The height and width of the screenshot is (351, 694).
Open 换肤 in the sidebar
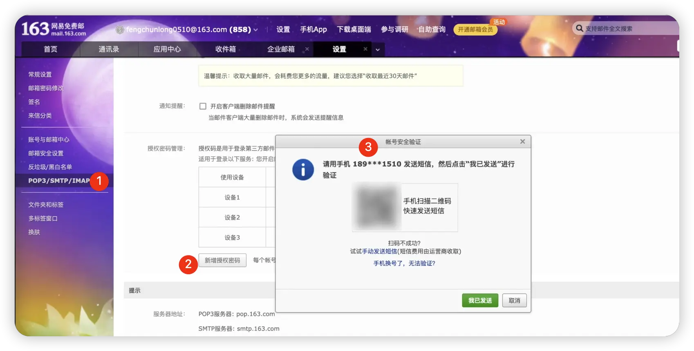(34, 232)
